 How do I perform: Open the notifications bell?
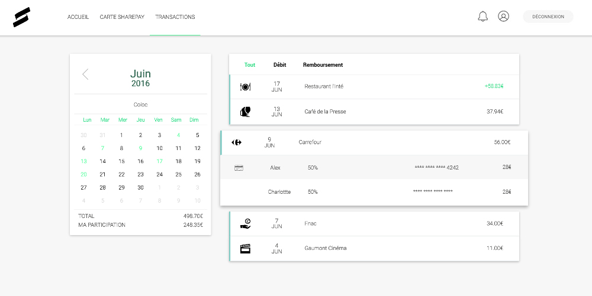tap(482, 17)
